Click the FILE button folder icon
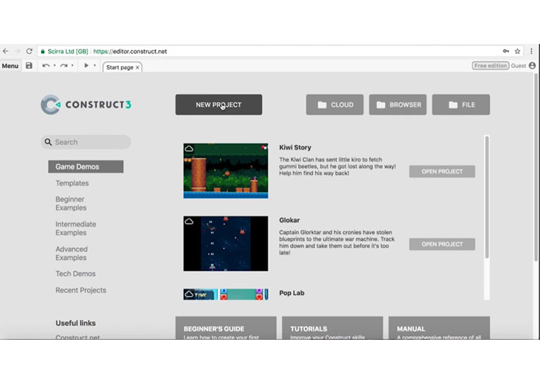The image size is (540, 383). (x=453, y=105)
